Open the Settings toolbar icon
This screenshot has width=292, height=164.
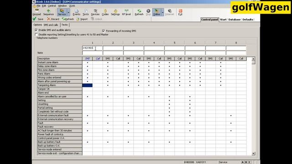pyautogui.click(x=115, y=12)
